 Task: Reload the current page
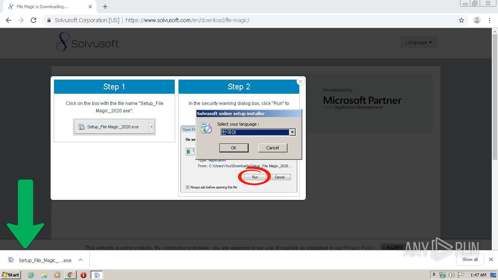click(33, 20)
